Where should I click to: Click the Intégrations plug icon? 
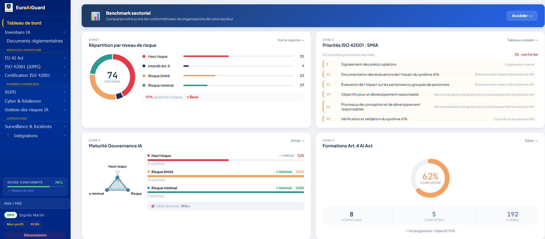[8, 136]
